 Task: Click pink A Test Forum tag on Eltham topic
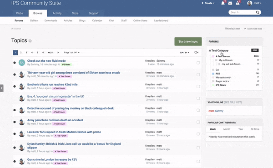click(65, 76)
